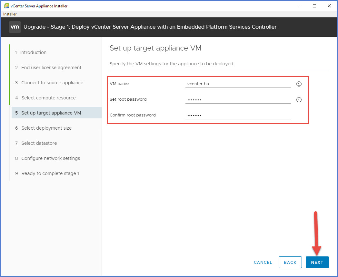Click into the Set root password field
Image resolution: width=338 pixels, height=277 pixels.
click(238, 99)
